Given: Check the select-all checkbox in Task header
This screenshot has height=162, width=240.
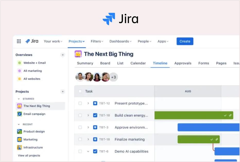Looking at the screenshot, I should click(x=80, y=91).
